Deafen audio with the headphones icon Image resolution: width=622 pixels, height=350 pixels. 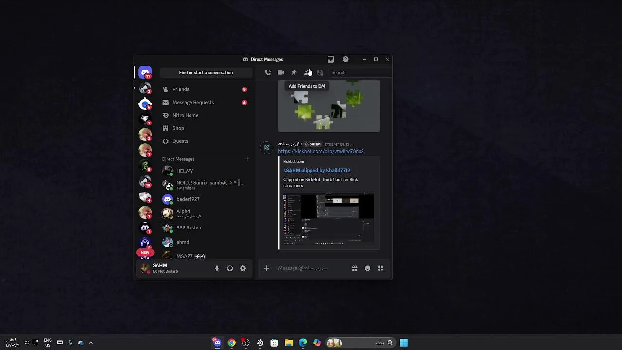click(x=230, y=268)
